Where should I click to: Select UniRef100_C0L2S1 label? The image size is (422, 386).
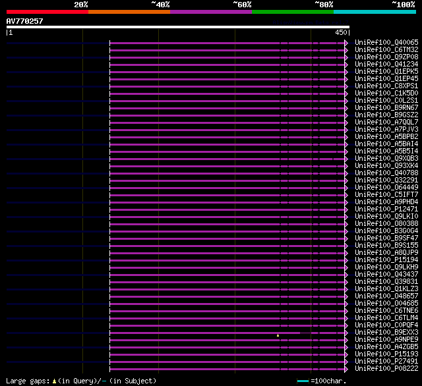(386, 101)
